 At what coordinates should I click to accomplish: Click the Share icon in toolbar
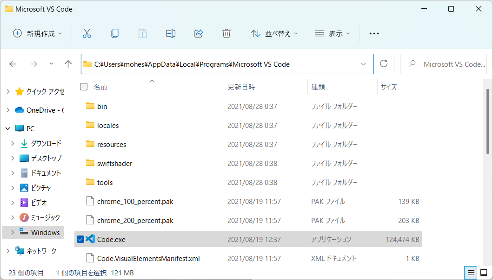199,33
